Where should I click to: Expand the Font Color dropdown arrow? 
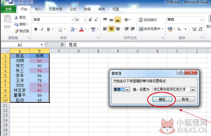point(86,29)
